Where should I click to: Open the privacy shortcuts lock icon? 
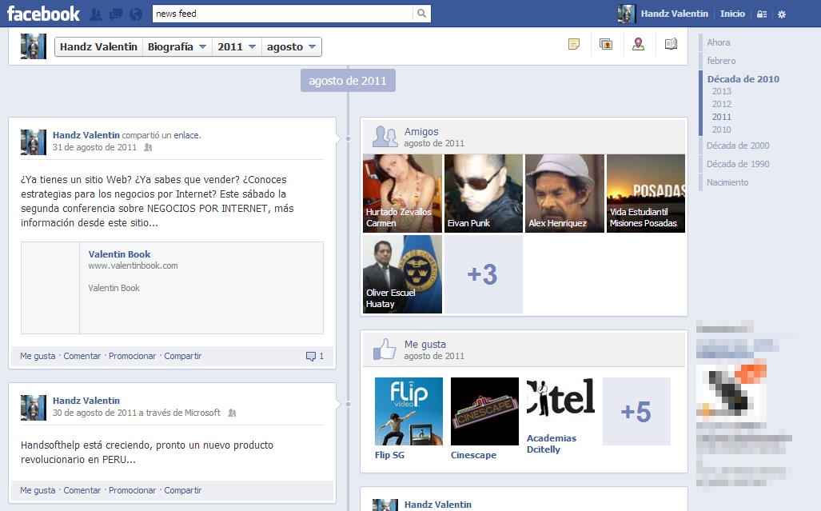click(x=762, y=14)
